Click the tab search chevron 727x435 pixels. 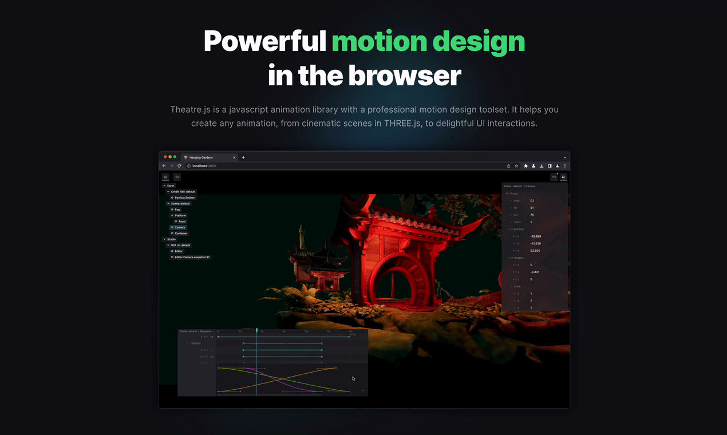(x=565, y=157)
